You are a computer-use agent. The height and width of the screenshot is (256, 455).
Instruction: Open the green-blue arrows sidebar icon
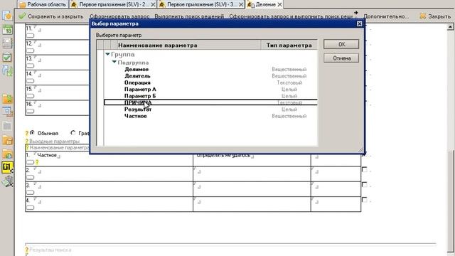pyautogui.click(x=7, y=71)
